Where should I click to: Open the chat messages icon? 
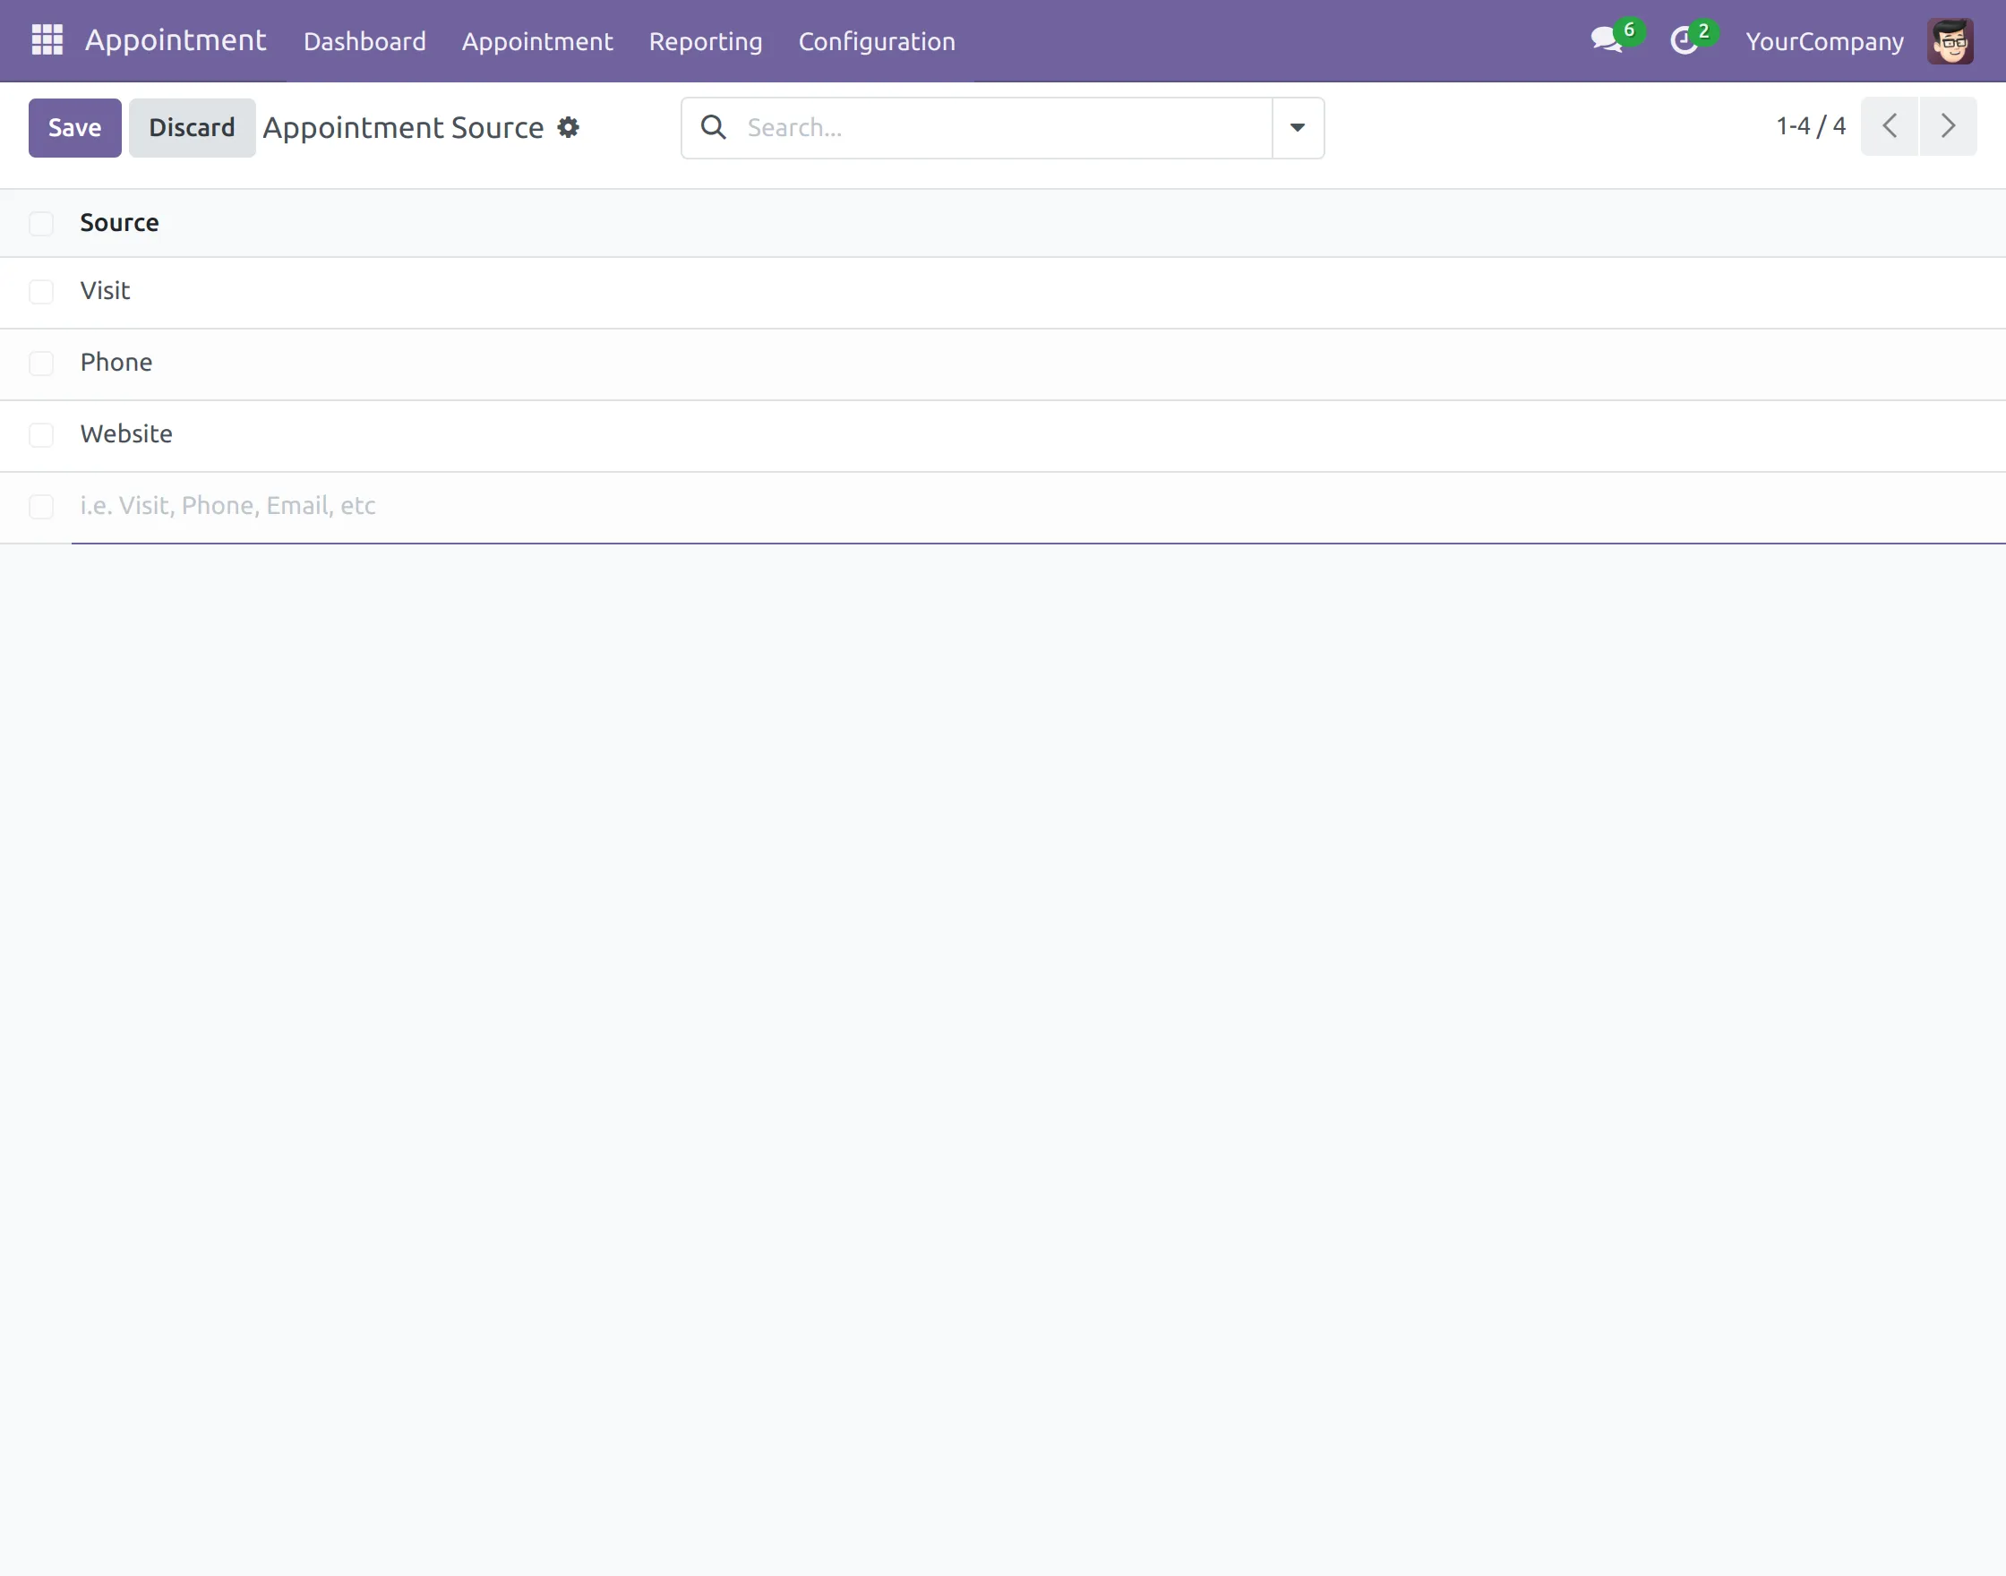coord(1607,40)
